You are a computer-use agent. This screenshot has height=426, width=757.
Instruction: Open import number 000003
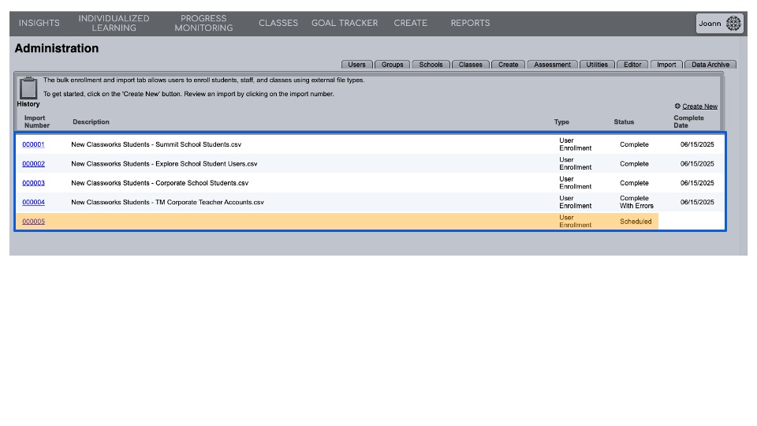tap(33, 183)
